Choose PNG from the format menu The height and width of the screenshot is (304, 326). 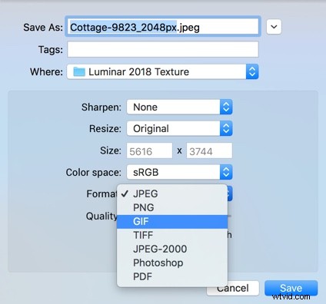pos(172,207)
